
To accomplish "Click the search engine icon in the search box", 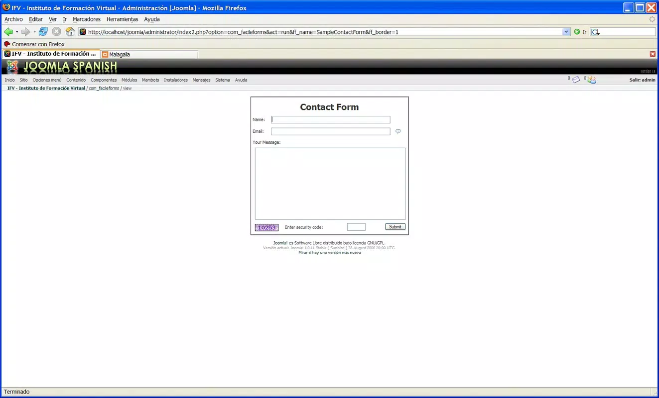I will point(595,32).
